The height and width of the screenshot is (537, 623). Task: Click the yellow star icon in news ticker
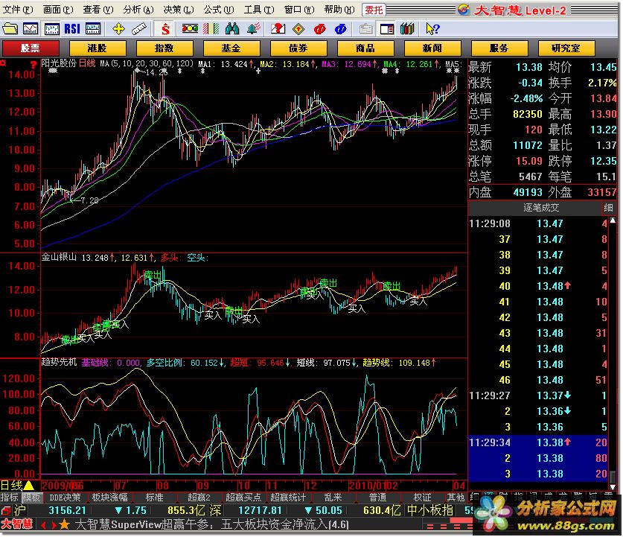(64, 525)
